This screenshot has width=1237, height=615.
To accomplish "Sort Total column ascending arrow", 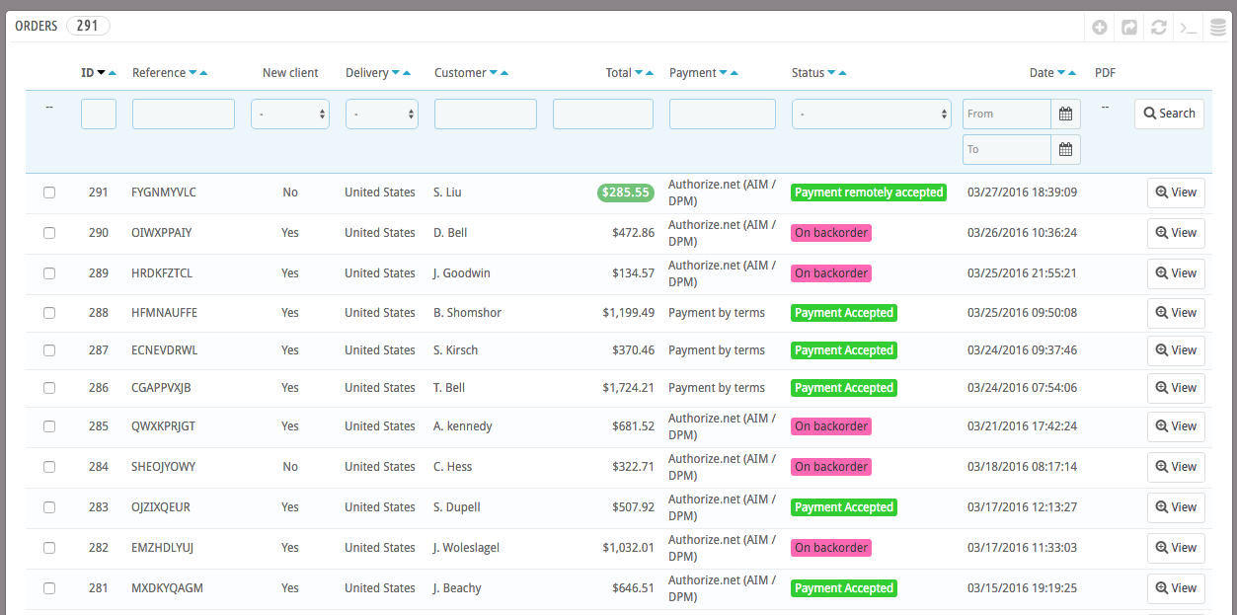I will pyautogui.click(x=651, y=73).
